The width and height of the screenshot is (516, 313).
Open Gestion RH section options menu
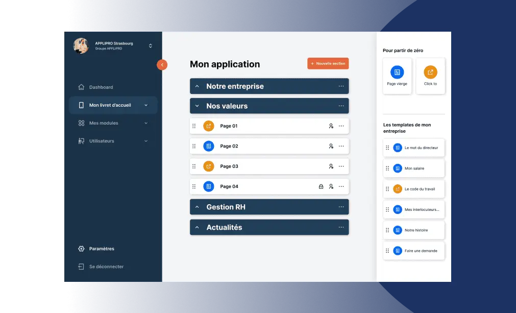click(x=341, y=207)
